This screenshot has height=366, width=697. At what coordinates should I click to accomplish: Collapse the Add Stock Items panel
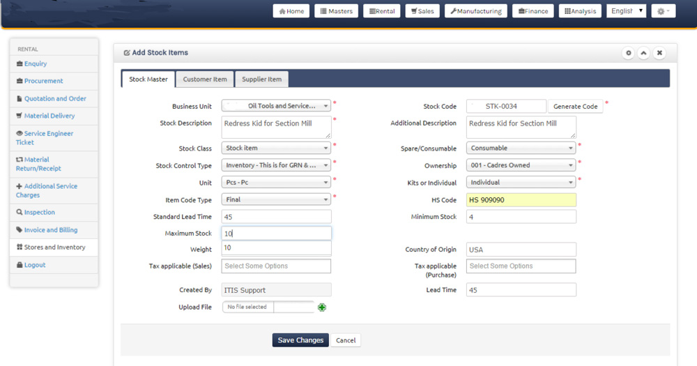tap(643, 53)
